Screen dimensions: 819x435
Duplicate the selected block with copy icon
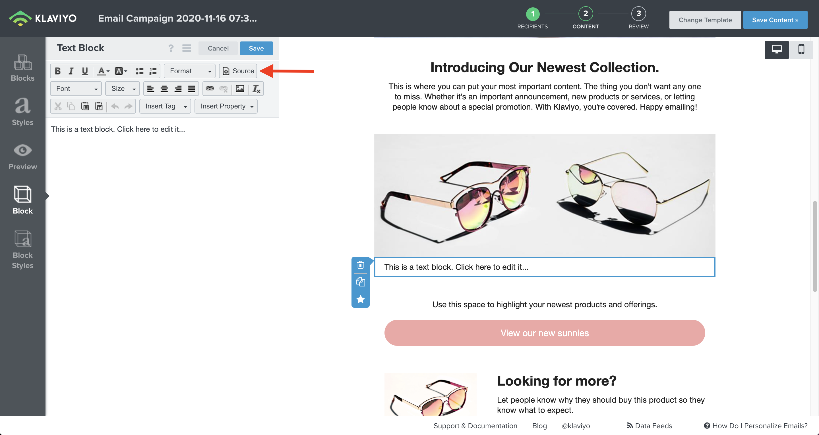tap(360, 282)
